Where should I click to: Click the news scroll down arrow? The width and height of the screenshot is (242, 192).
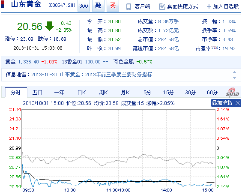[x=234, y=78]
